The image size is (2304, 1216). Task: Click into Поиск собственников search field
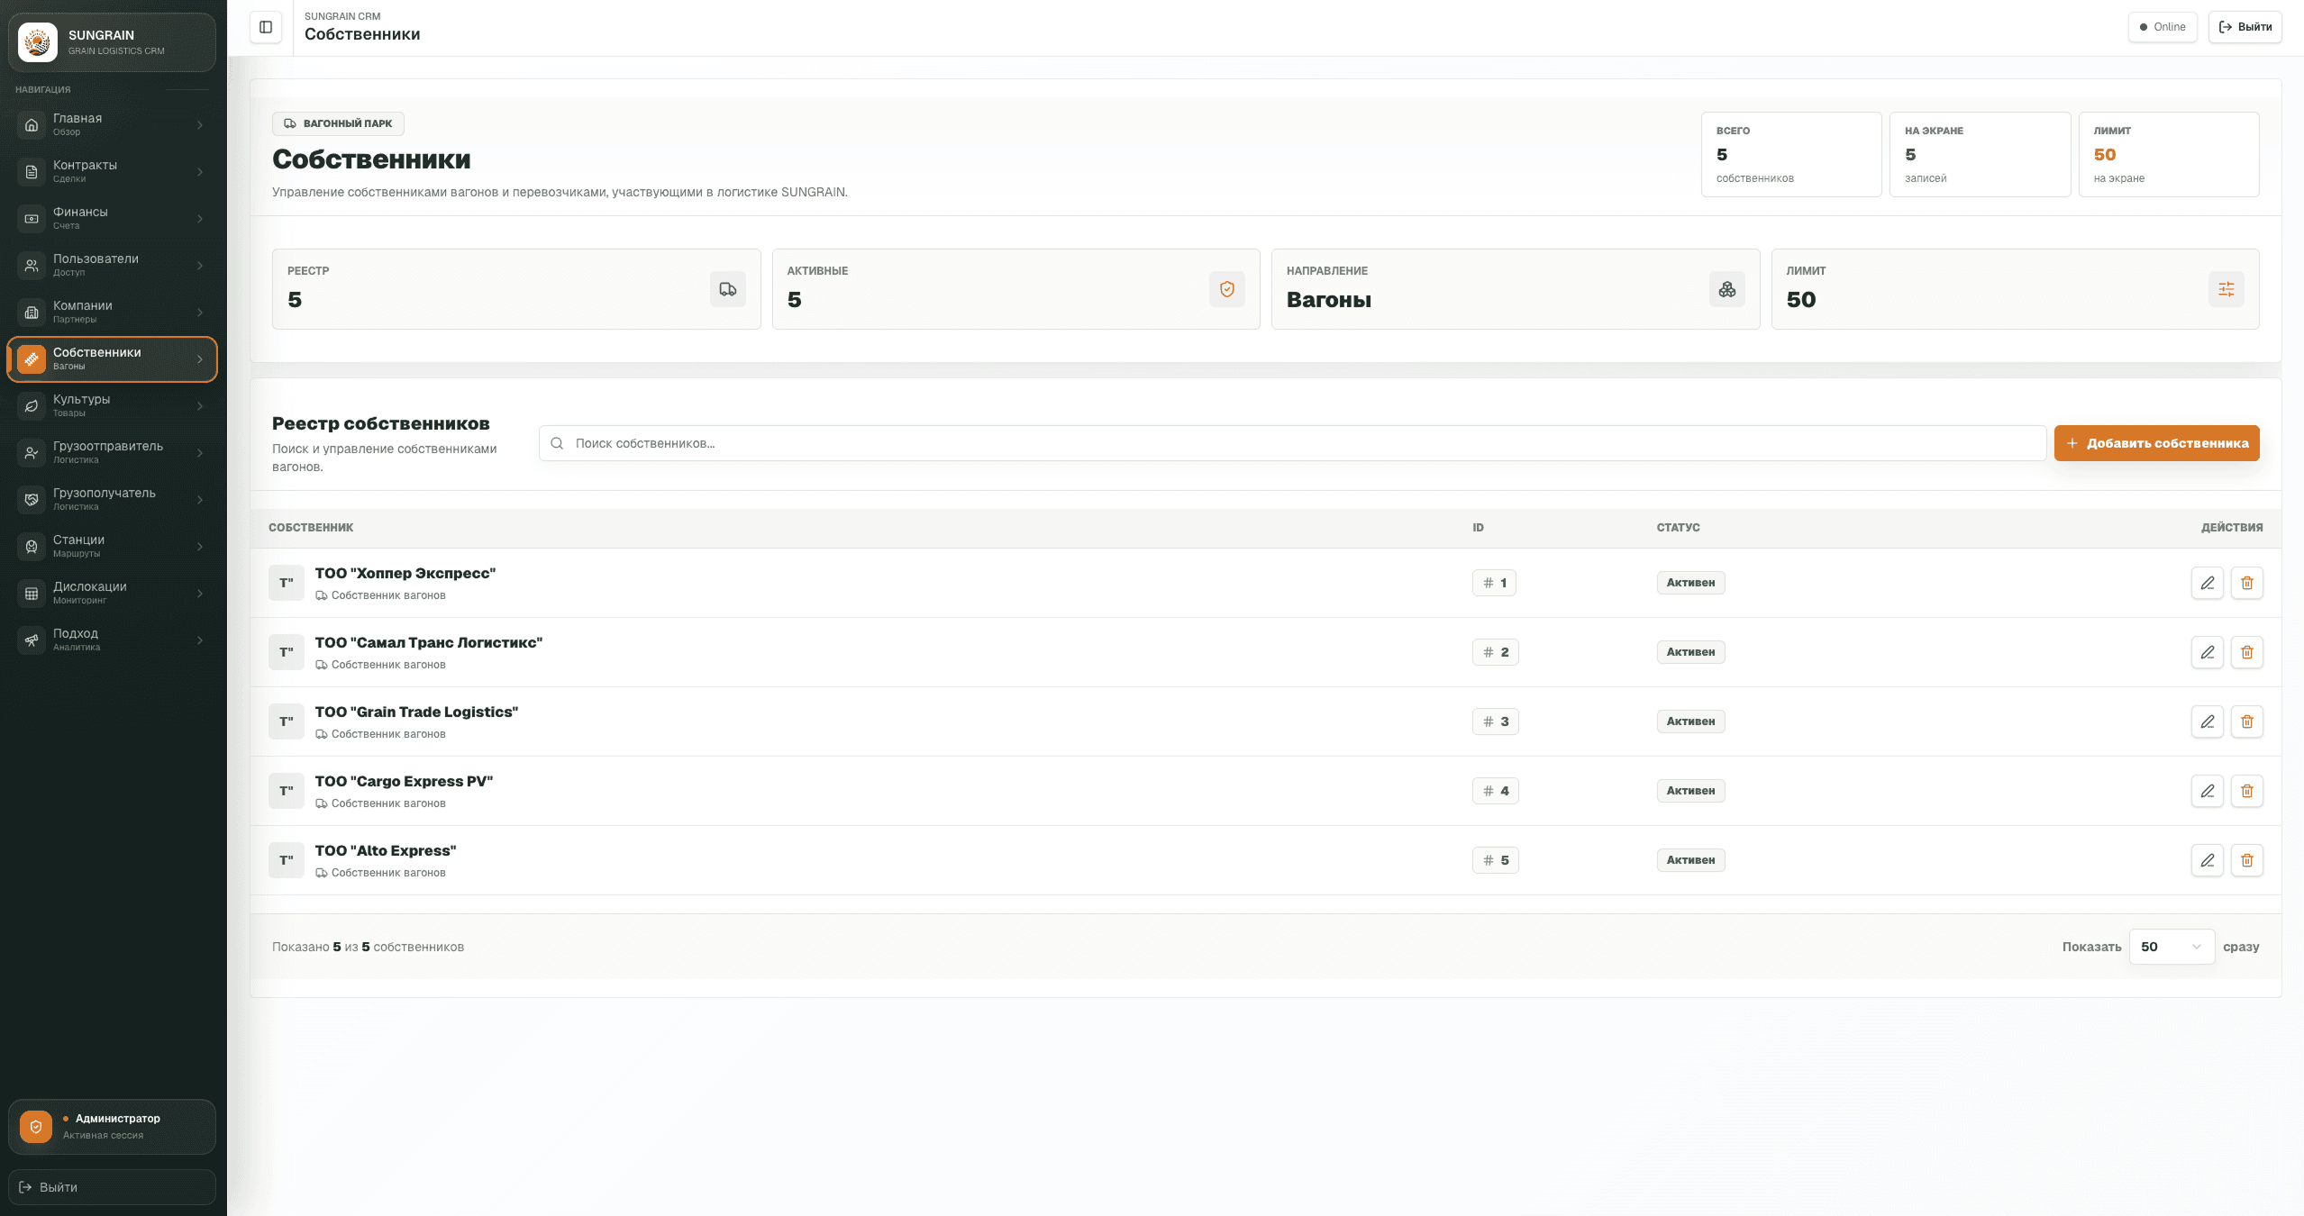[1292, 443]
